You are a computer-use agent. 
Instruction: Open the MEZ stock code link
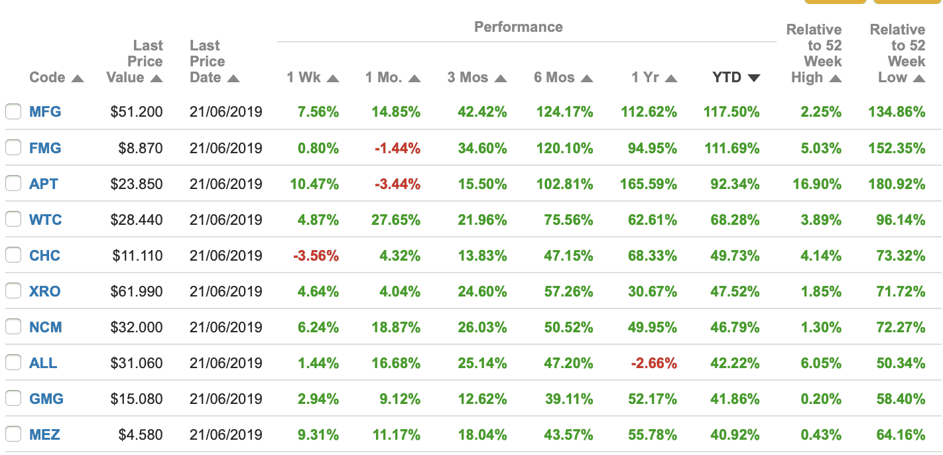click(44, 434)
